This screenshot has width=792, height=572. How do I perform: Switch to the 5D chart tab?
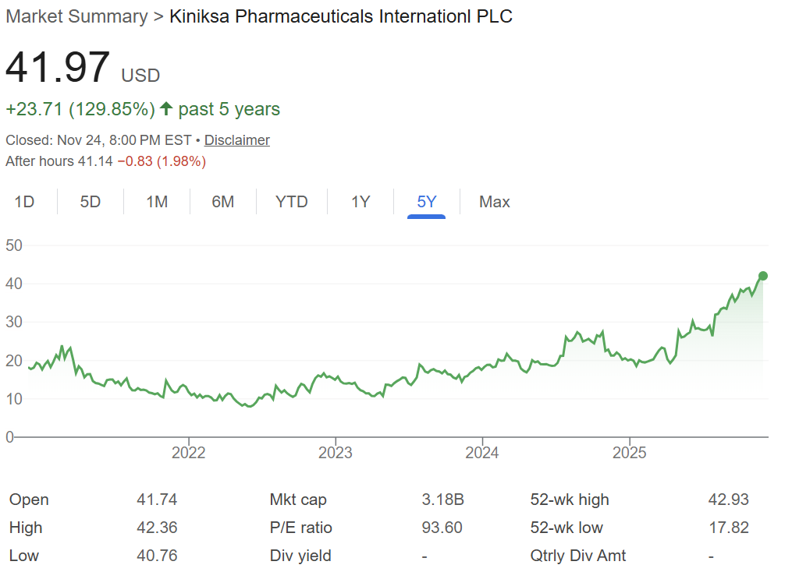[x=91, y=202]
